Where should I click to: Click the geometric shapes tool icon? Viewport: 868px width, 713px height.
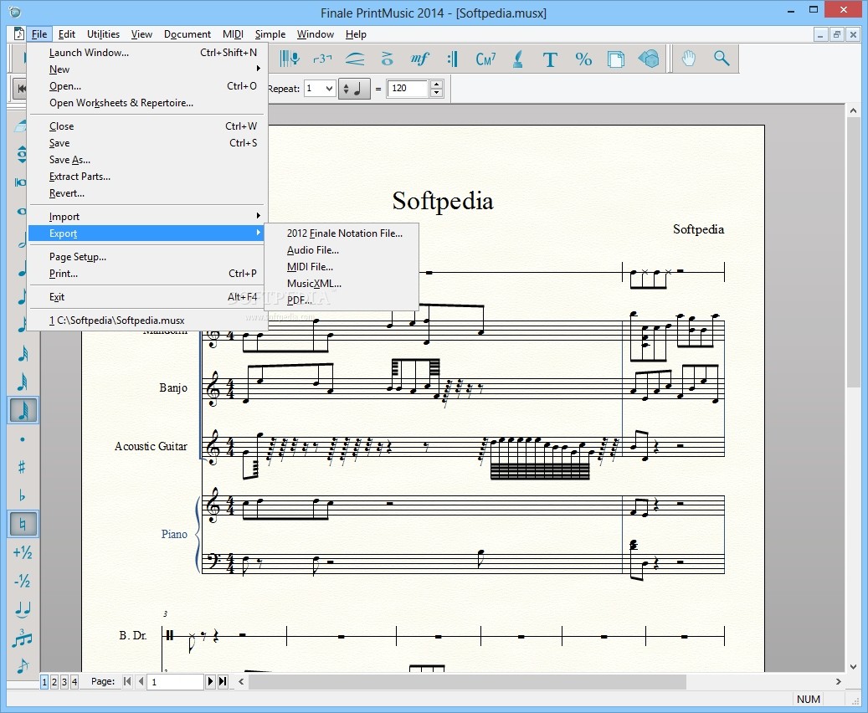click(648, 59)
